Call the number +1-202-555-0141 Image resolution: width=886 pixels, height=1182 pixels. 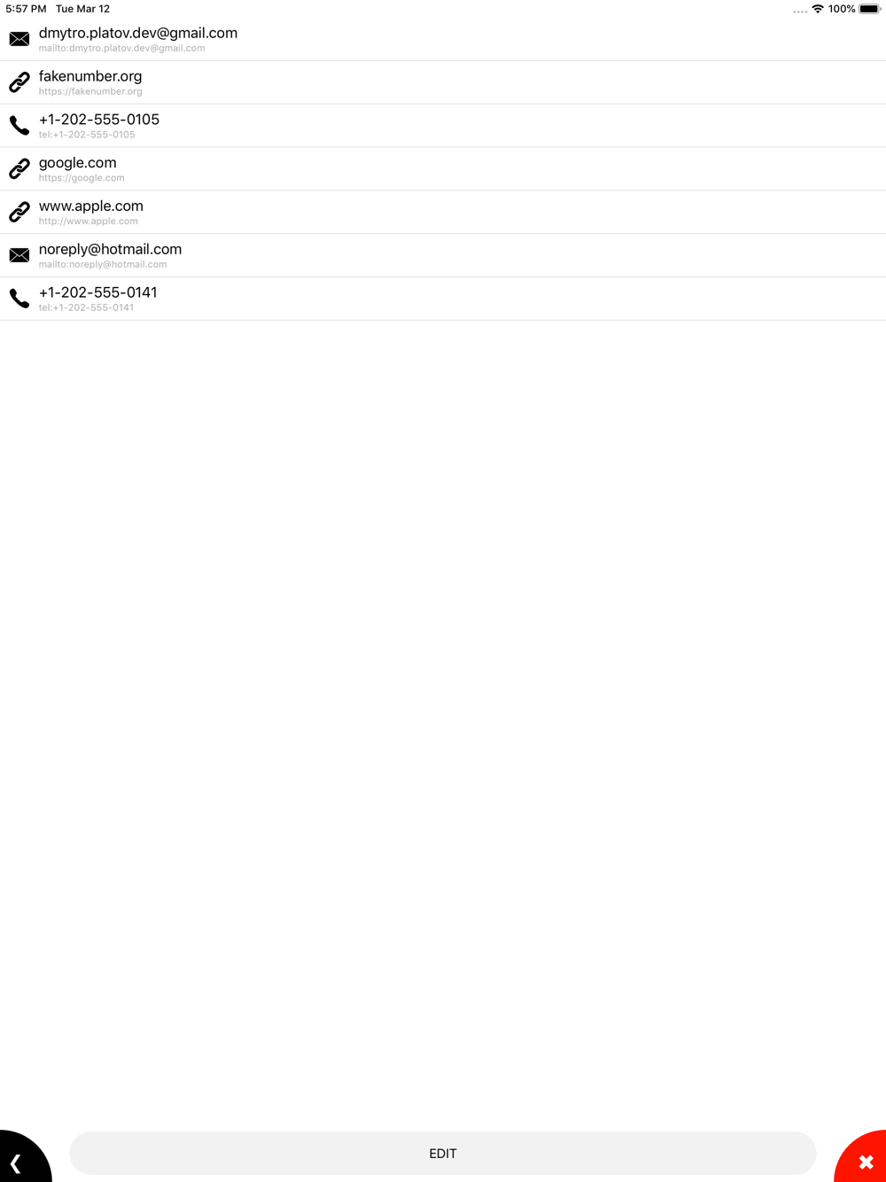tap(98, 292)
